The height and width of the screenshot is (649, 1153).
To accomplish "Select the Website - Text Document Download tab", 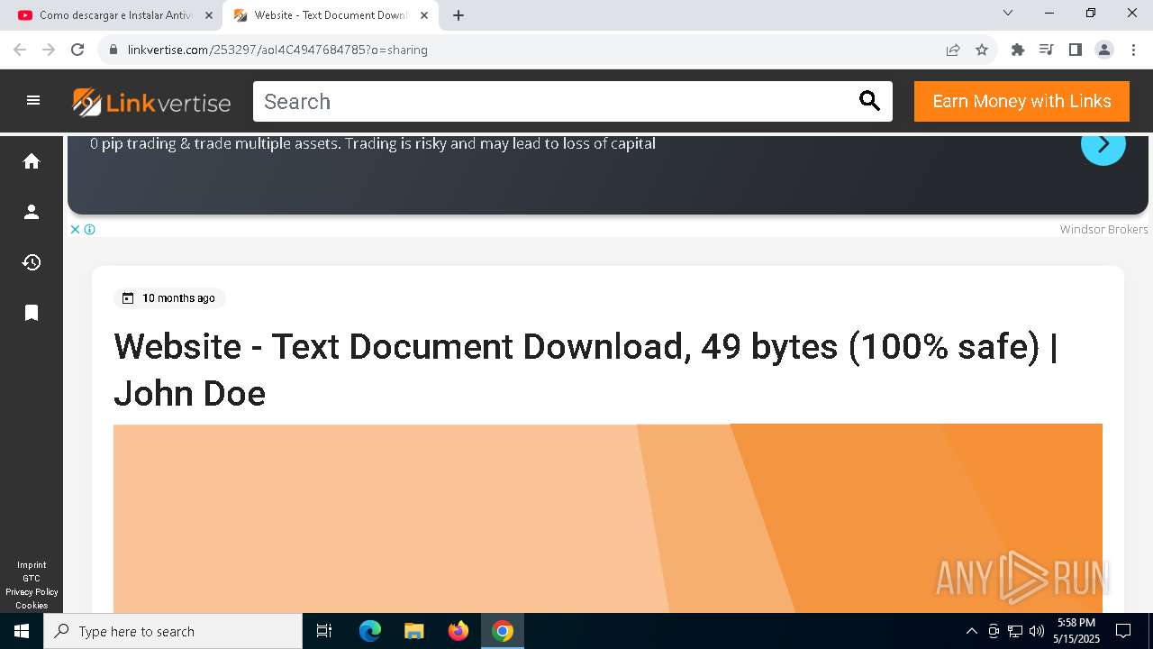I will pos(331,15).
